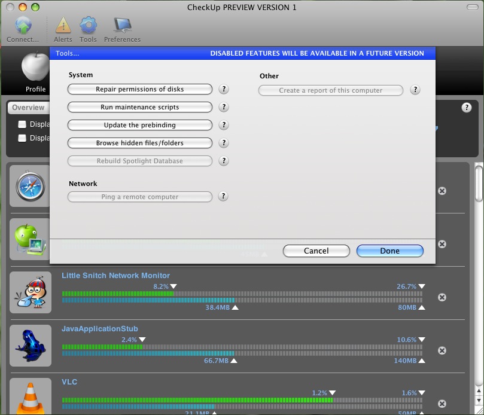Click Repair permissions of disks button
Viewport: 484px width, 415px height.
tap(140, 89)
